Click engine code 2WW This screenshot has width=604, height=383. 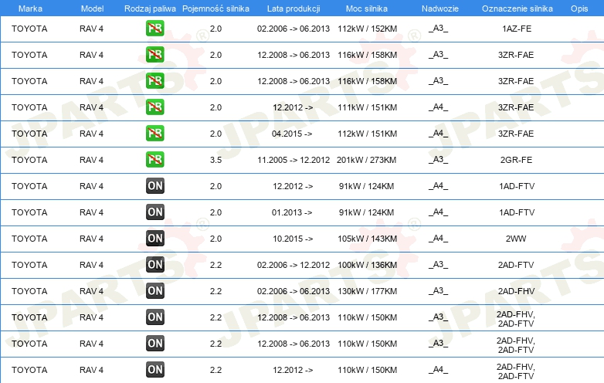click(516, 239)
